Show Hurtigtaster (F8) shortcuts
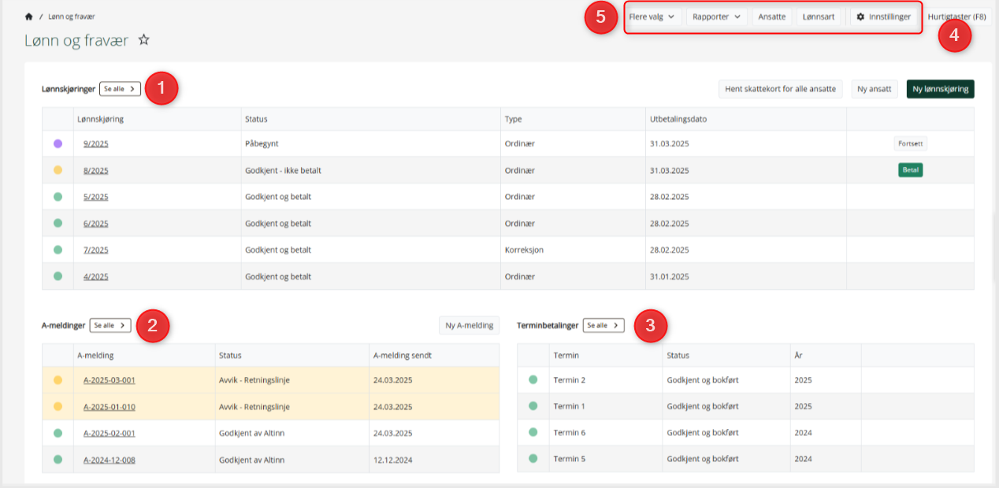Viewport: 999px width, 488px height. [957, 17]
